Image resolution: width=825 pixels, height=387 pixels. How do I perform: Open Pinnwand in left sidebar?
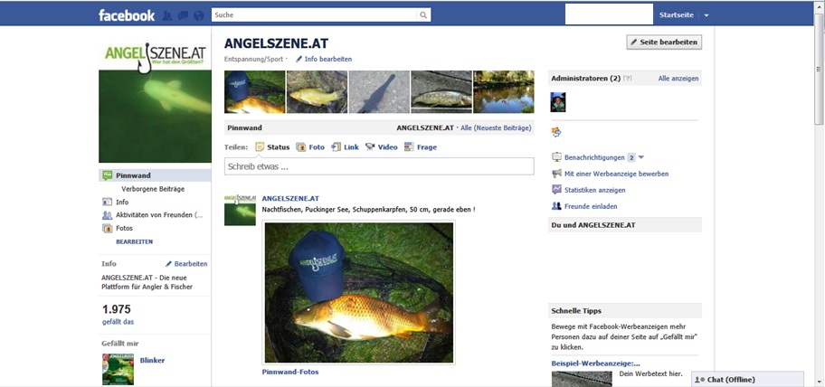coord(133,175)
